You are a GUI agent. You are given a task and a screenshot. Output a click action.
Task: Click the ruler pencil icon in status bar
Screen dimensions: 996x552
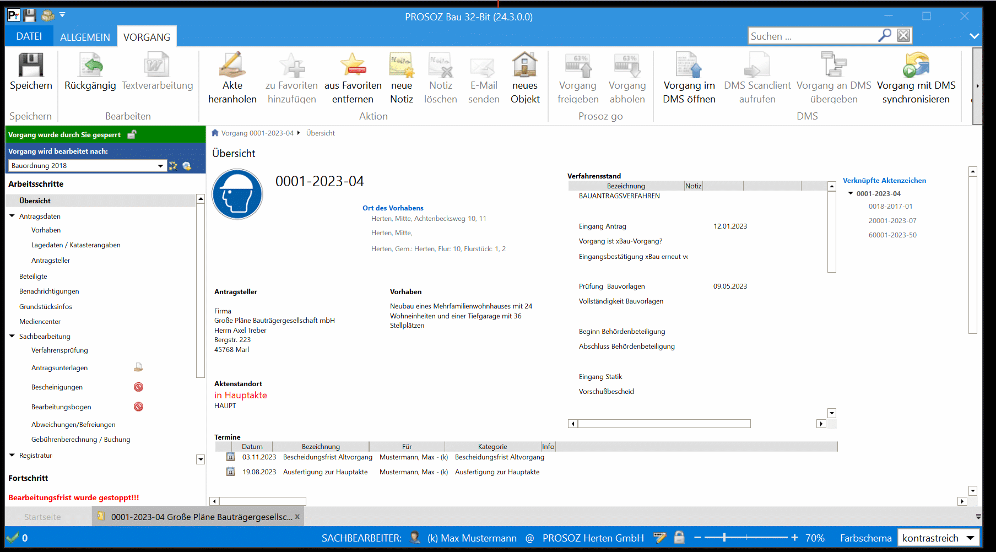[x=659, y=538]
